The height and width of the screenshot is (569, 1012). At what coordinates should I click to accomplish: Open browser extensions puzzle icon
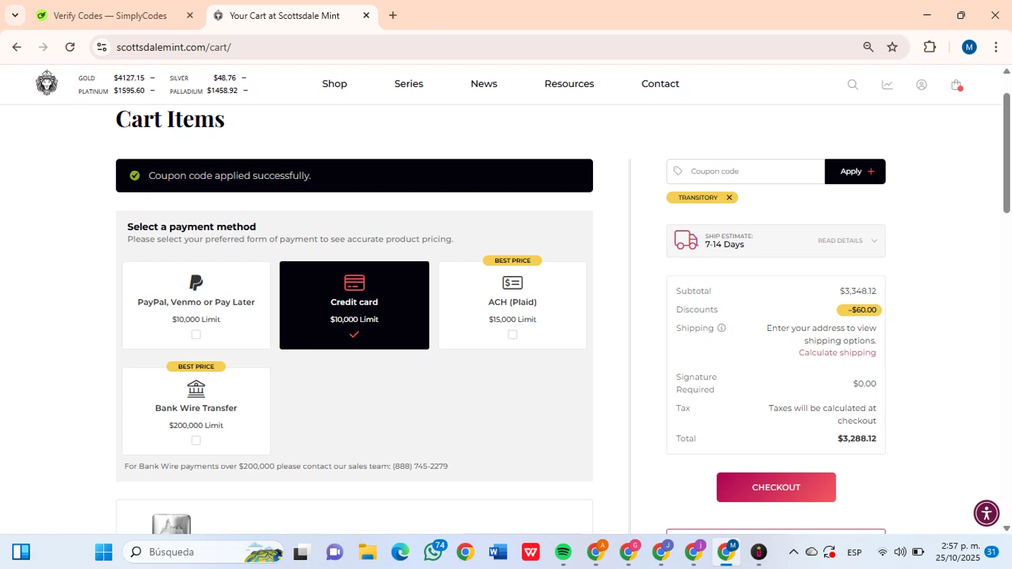930,47
